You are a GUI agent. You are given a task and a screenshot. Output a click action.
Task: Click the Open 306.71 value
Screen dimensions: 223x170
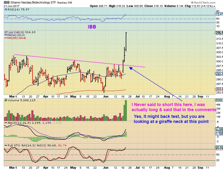pyautogui.click(x=99, y=6)
